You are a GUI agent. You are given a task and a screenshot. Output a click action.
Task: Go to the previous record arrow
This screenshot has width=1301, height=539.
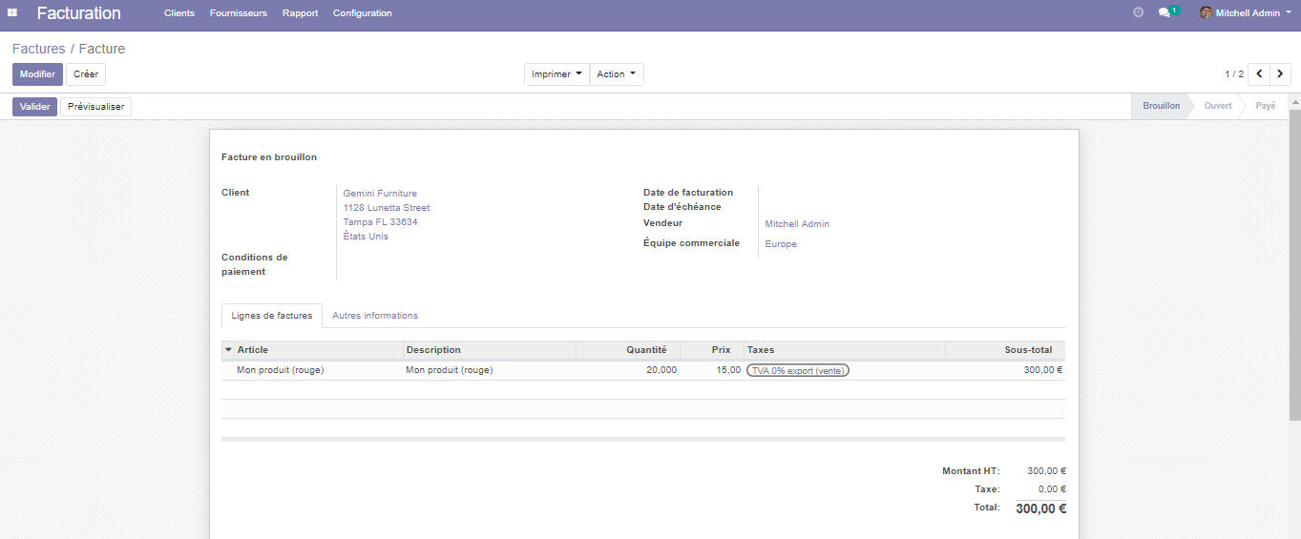(x=1259, y=74)
